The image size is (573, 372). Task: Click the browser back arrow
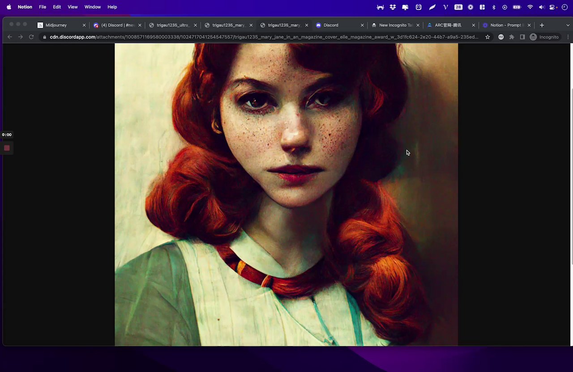tap(10, 37)
